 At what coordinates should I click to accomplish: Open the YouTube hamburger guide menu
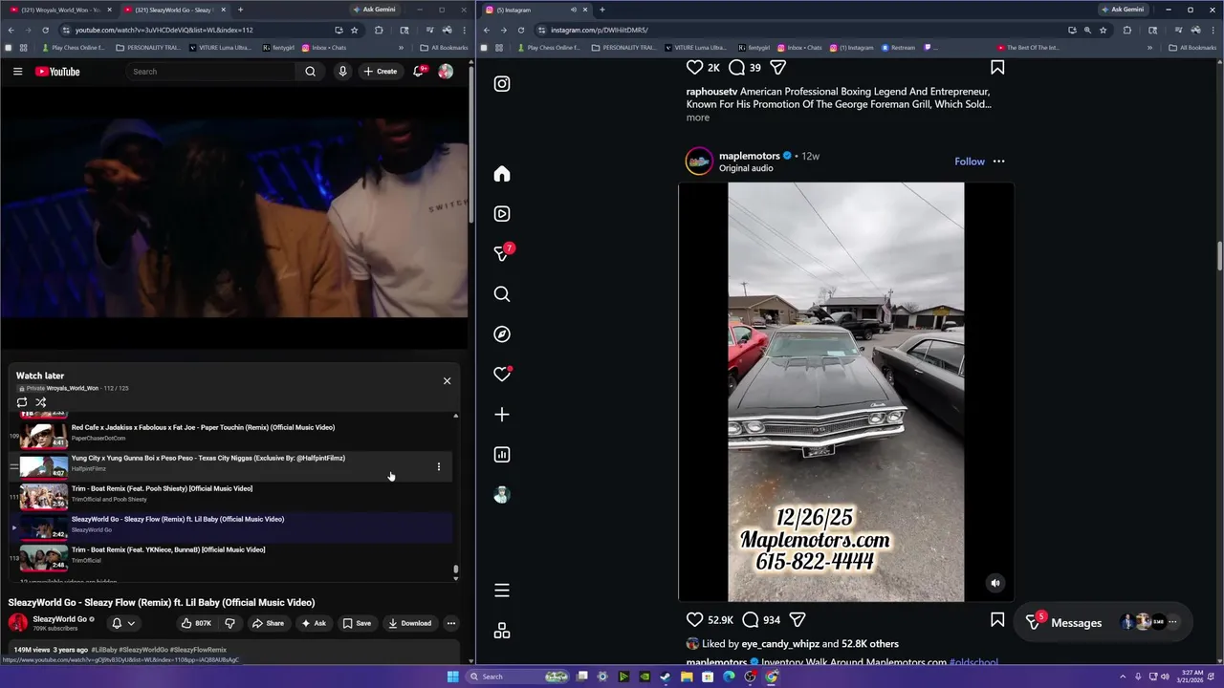pos(17,72)
